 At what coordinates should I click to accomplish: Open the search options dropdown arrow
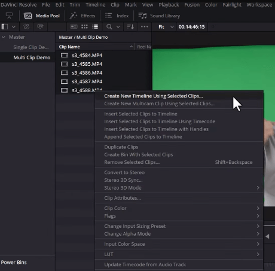point(118,27)
